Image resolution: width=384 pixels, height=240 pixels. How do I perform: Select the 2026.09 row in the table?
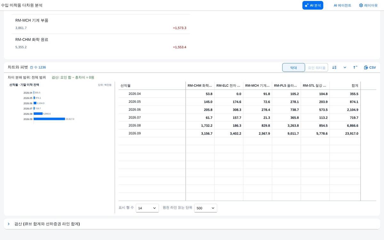[239, 133]
